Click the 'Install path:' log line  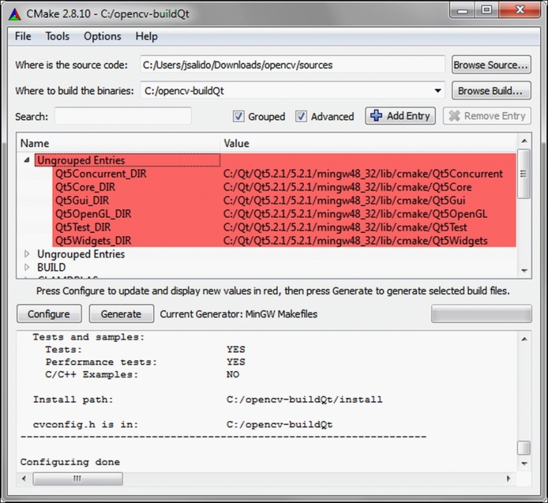[x=73, y=400]
